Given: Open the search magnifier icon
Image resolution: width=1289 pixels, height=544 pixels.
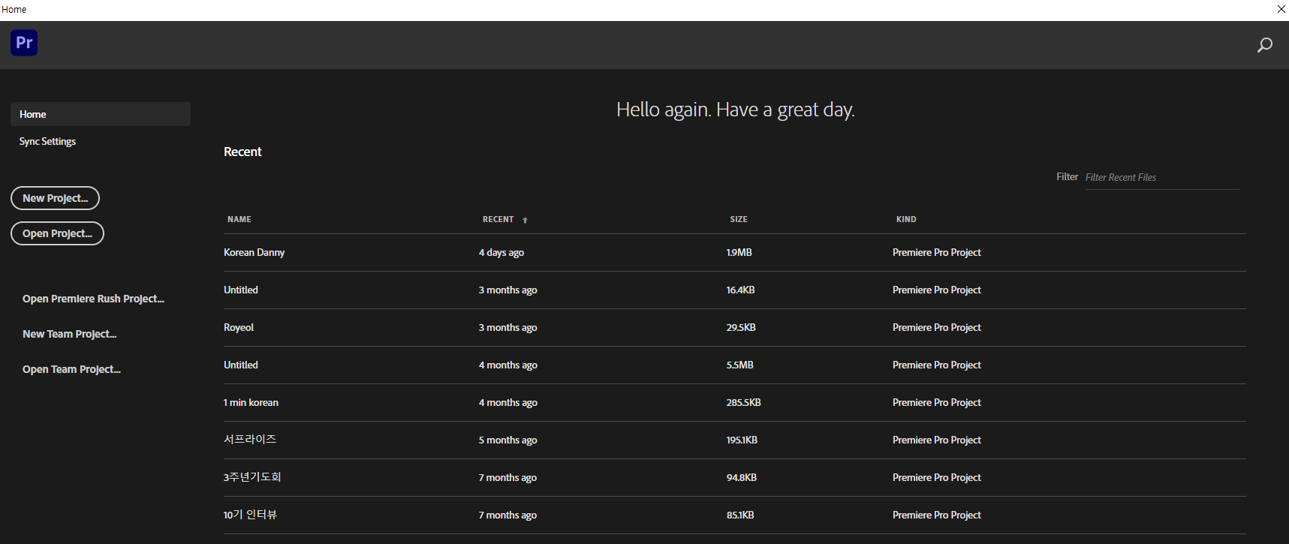Looking at the screenshot, I should (x=1265, y=45).
